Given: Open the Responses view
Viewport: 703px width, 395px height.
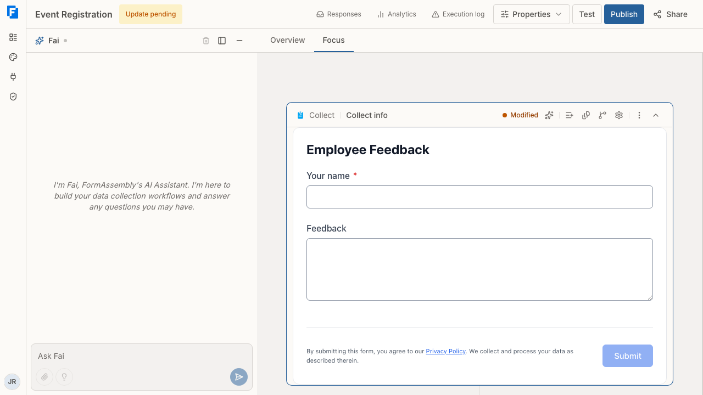Looking at the screenshot, I should (x=339, y=14).
